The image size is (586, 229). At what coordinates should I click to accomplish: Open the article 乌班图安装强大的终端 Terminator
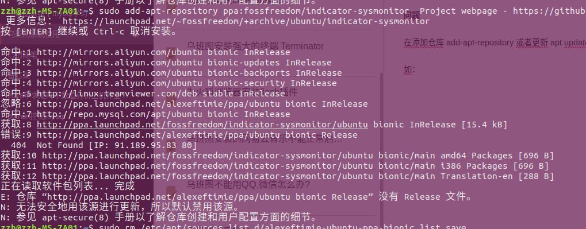[x=255, y=46]
